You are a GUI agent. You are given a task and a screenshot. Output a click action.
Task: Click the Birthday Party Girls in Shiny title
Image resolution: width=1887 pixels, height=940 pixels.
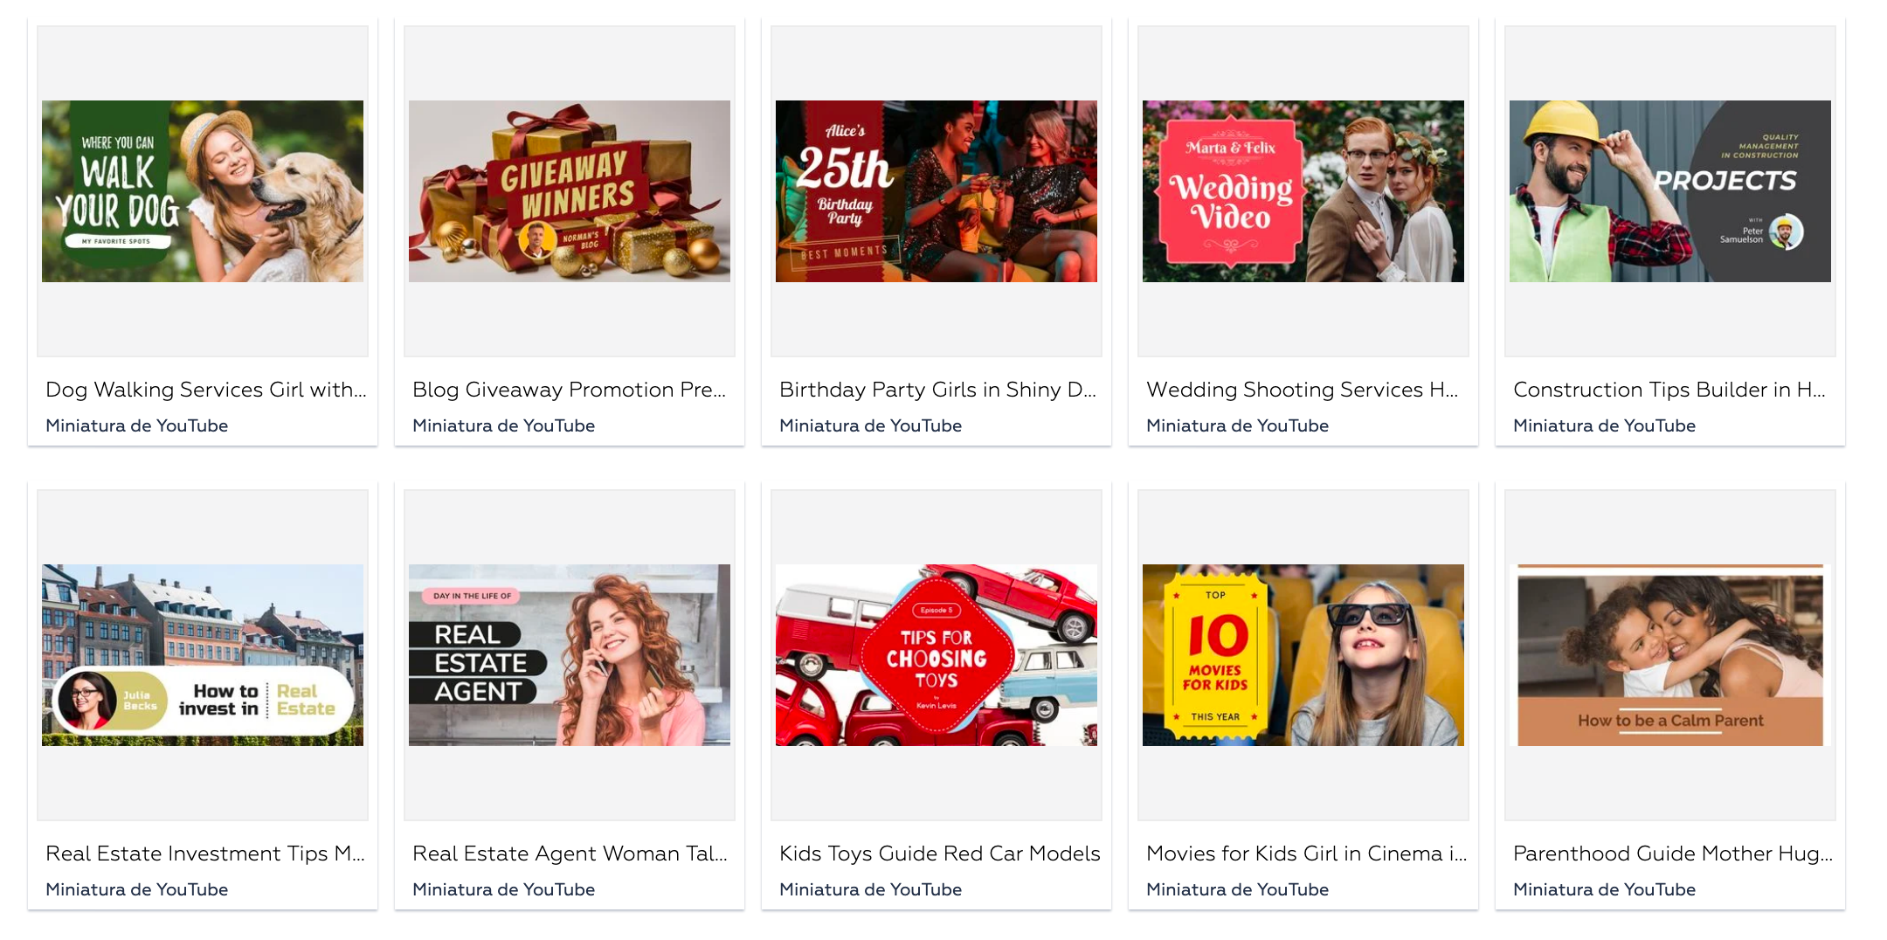(x=937, y=390)
